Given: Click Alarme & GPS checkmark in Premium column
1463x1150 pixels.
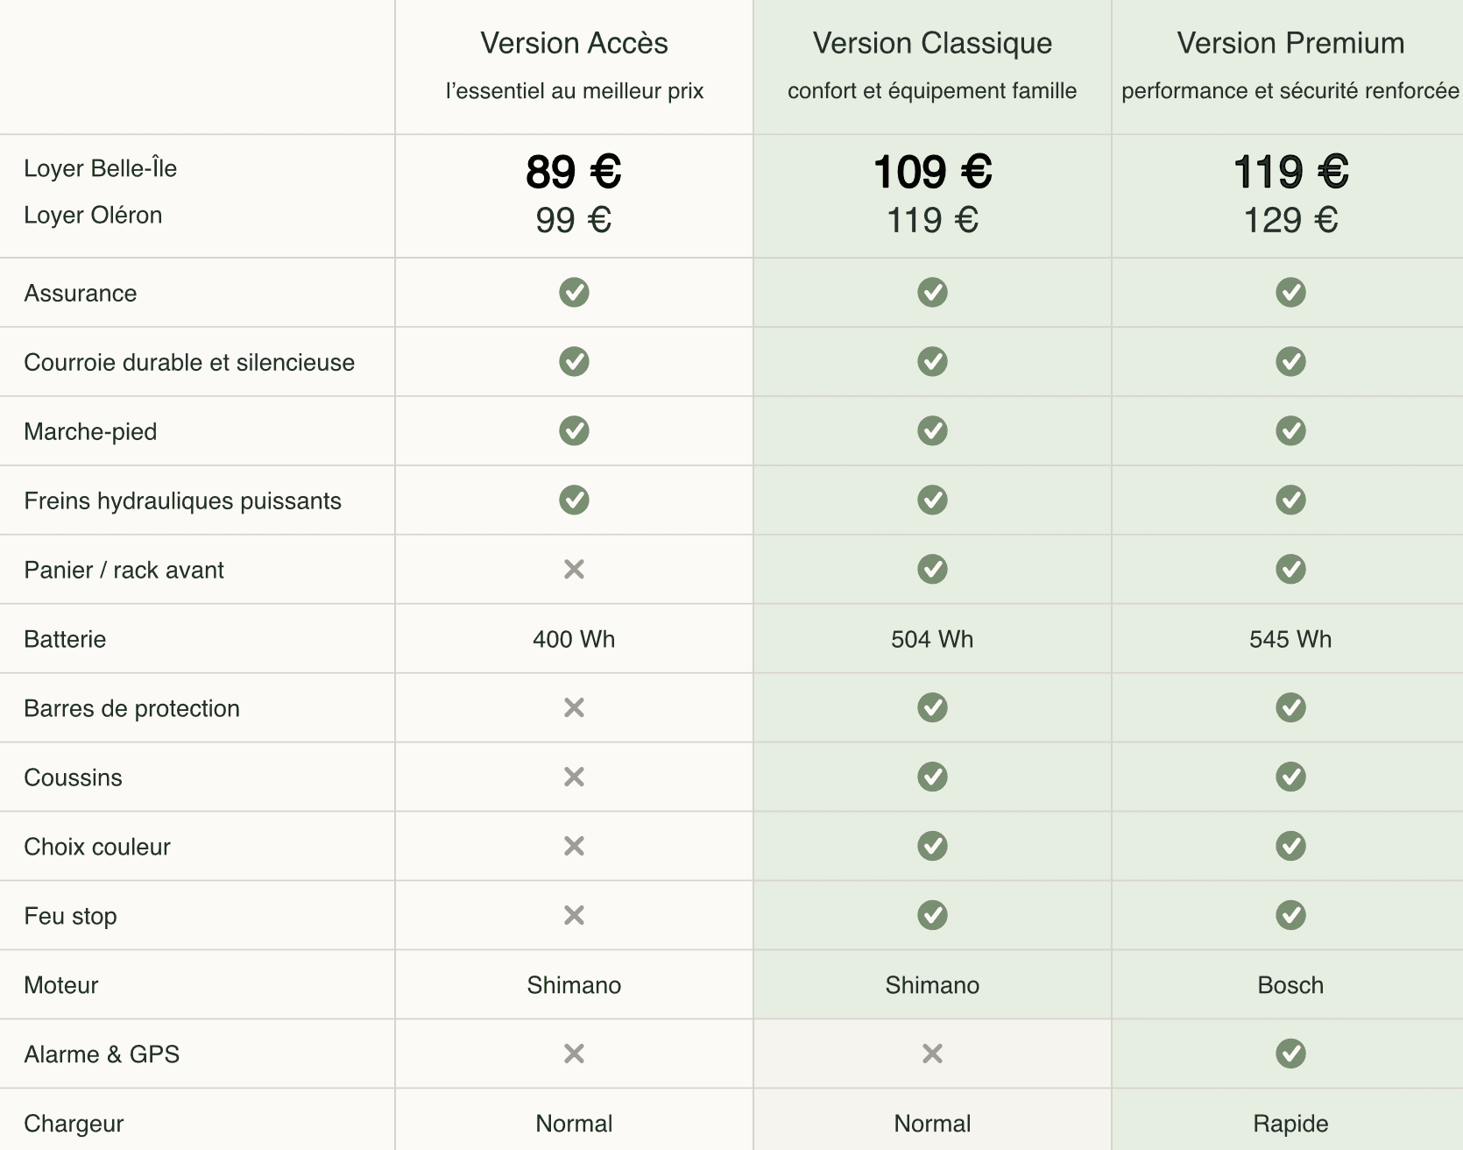Looking at the screenshot, I should click(x=1290, y=1054).
